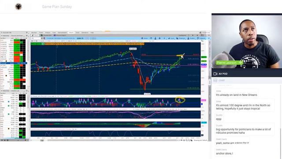Switch to the Trade tab
Image resolution: width=282 pixels, height=159 pixels.
point(41,33)
